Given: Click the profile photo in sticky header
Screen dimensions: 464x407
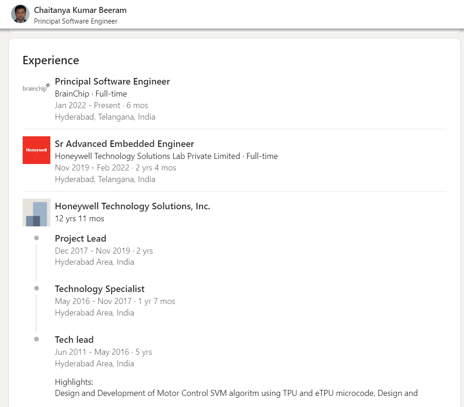Looking at the screenshot, I should (20, 14).
